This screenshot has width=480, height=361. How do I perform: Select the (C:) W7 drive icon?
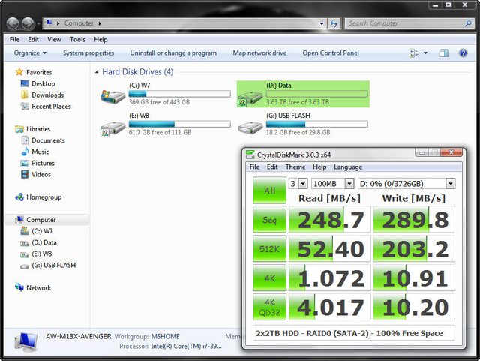[113, 97]
